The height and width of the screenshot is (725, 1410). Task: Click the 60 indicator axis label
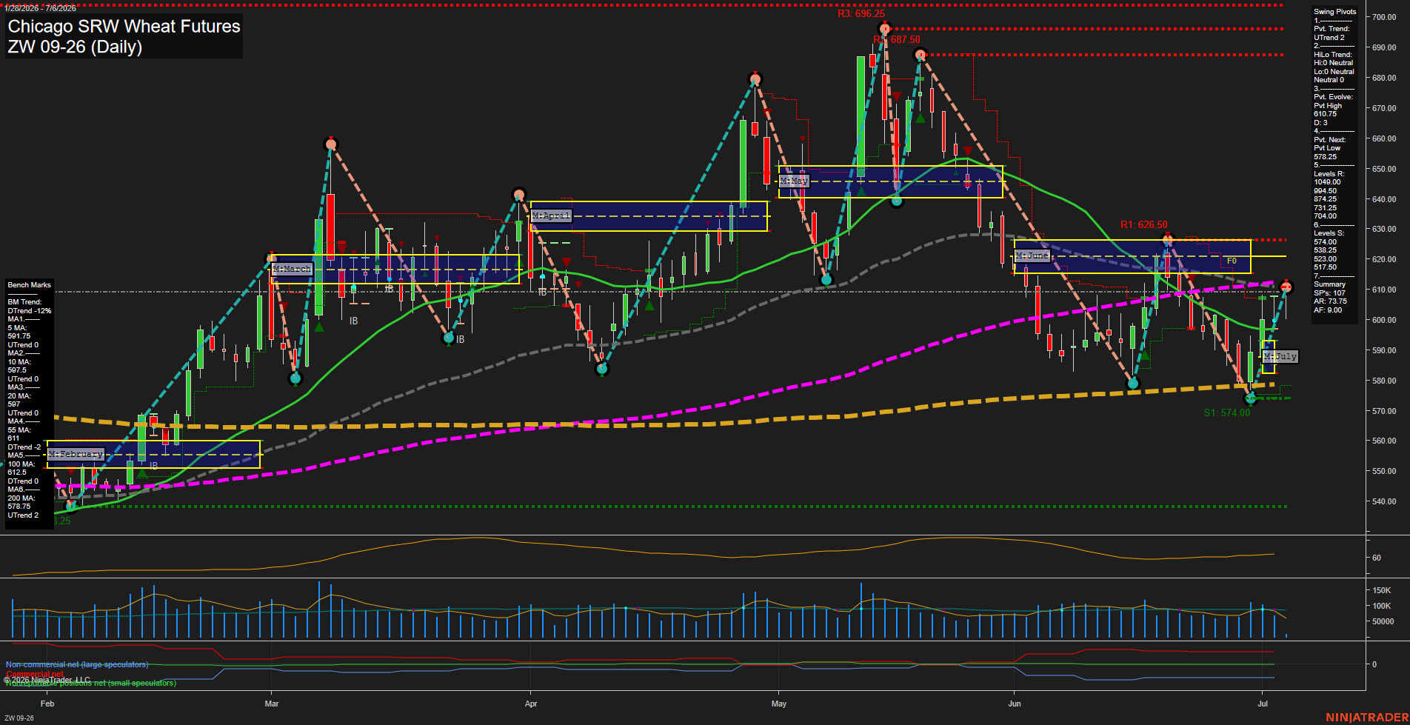point(1377,558)
